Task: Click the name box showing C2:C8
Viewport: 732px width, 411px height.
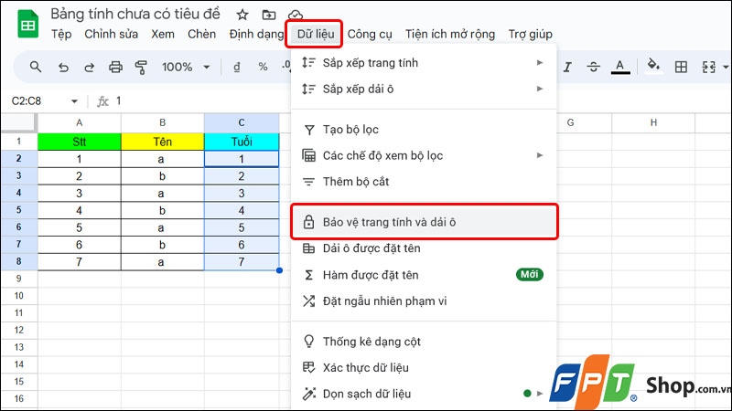Action: 27,101
